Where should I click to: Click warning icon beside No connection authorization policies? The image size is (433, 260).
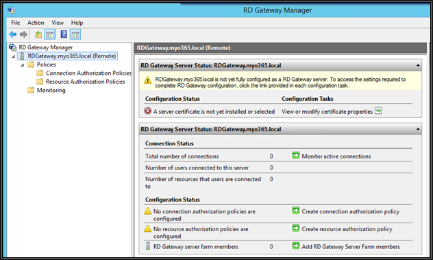point(148,211)
